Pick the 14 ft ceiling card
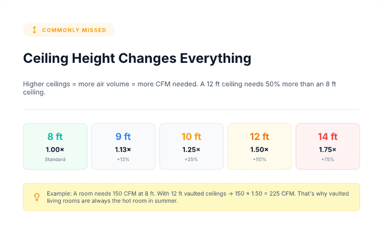The image size is (383, 234). (328, 146)
